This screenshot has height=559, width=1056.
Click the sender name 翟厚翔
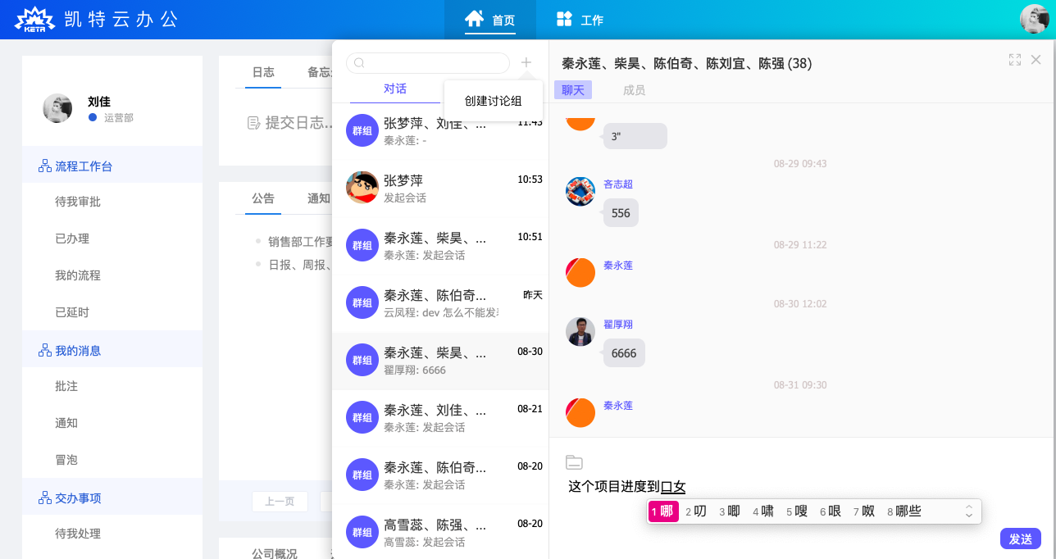click(x=618, y=325)
